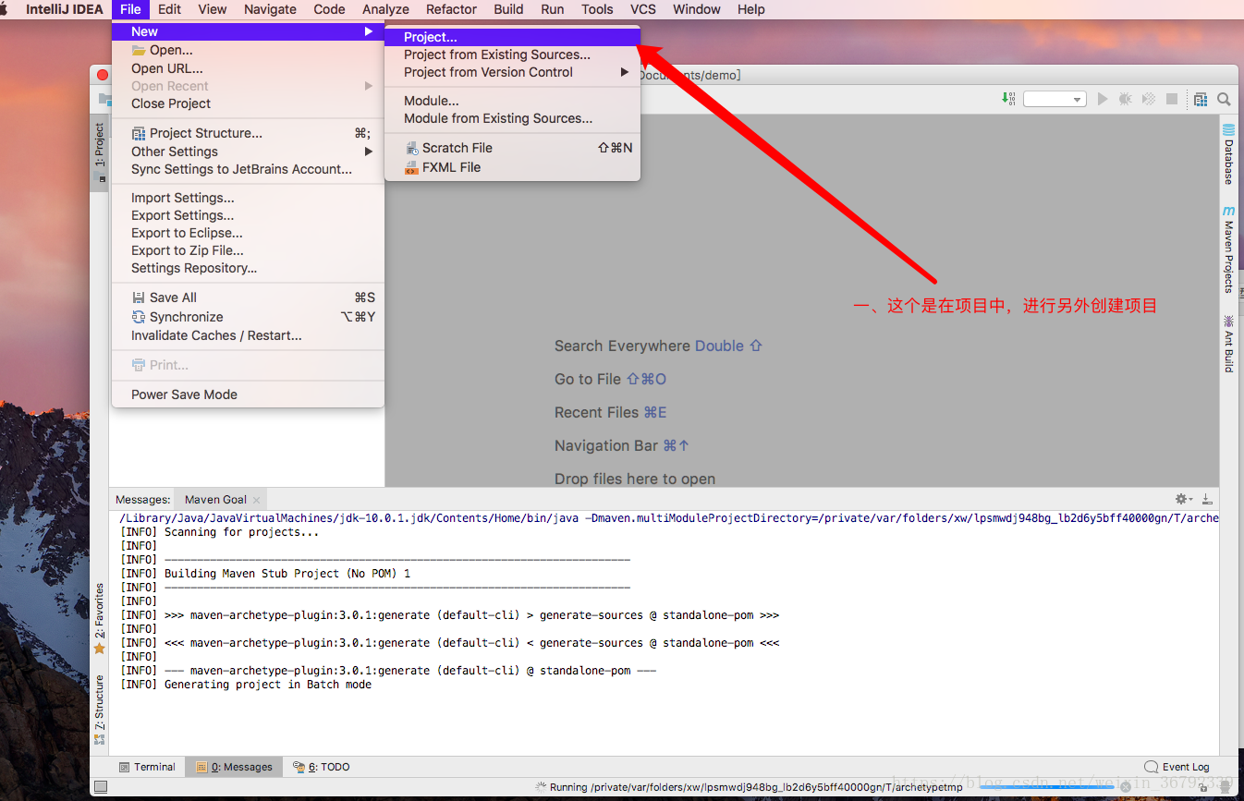Open the 6: TODO tool window
The width and height of the screenshot is (1244, 801).
coord(321,767)
